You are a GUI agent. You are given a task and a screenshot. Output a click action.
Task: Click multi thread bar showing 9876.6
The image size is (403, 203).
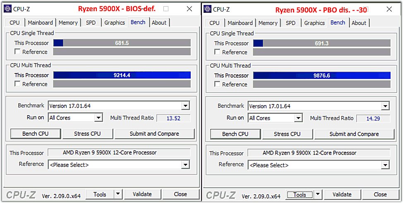[322, 76]
